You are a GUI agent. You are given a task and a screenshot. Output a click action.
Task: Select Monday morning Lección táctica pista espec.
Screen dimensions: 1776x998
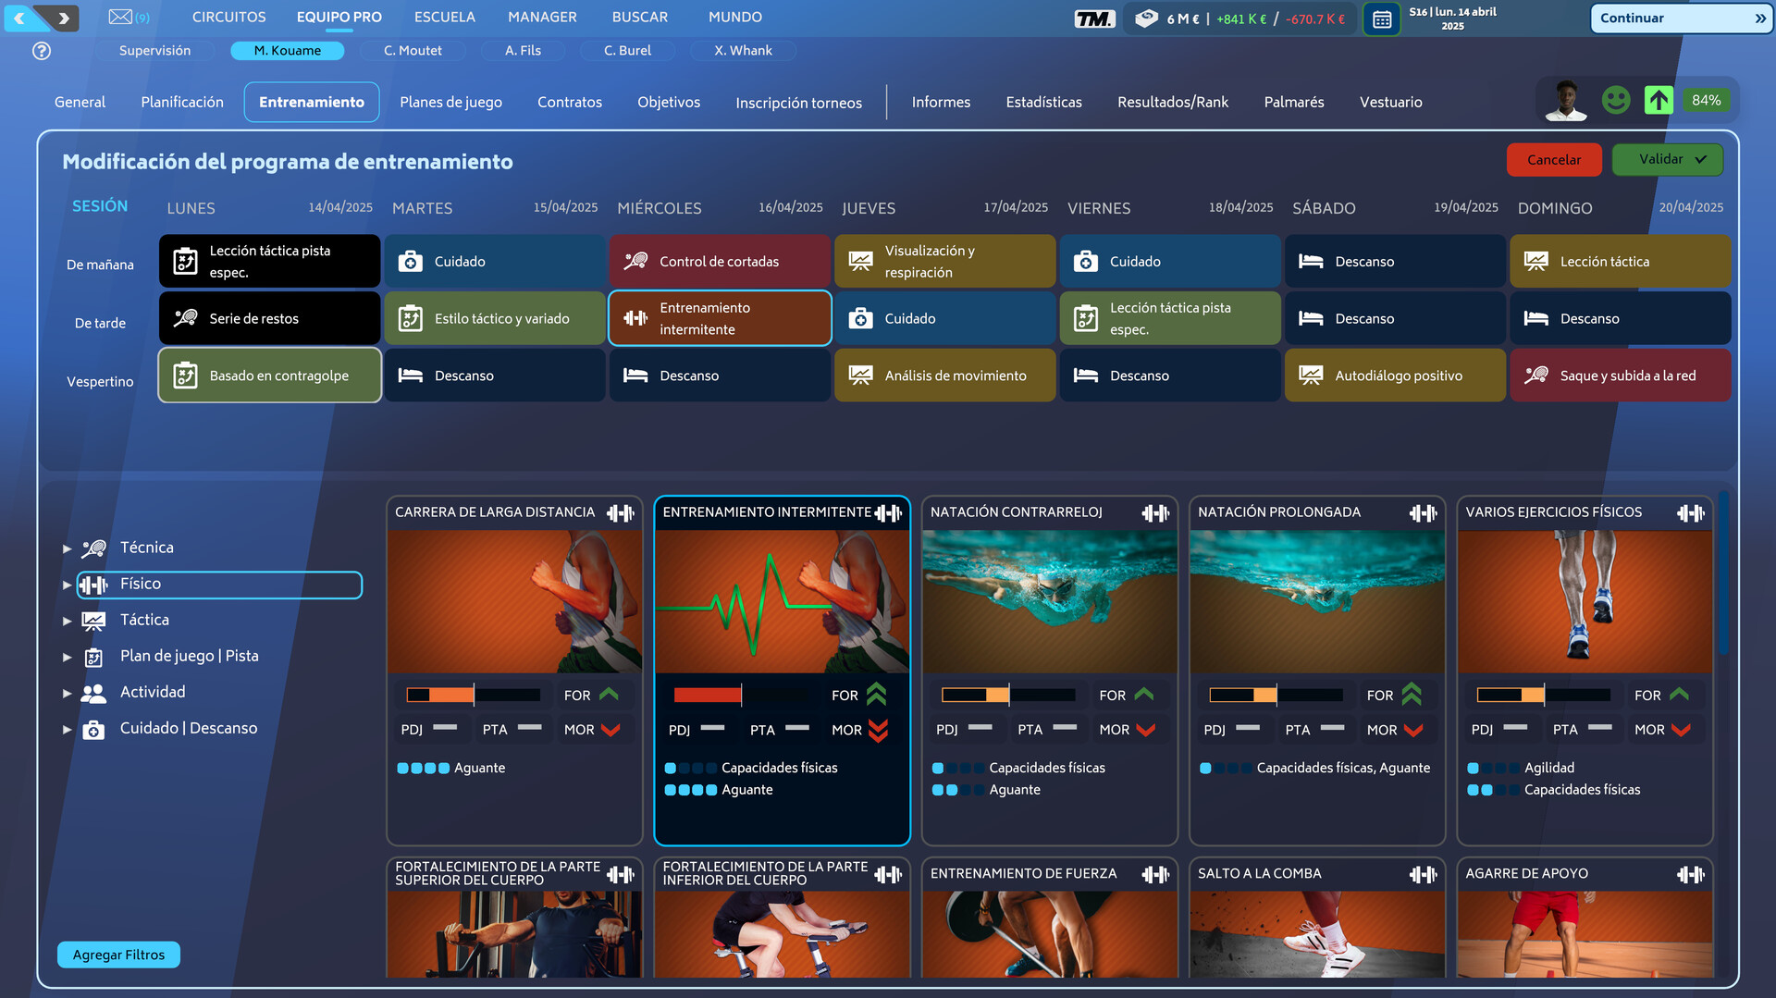pos(269,261)
